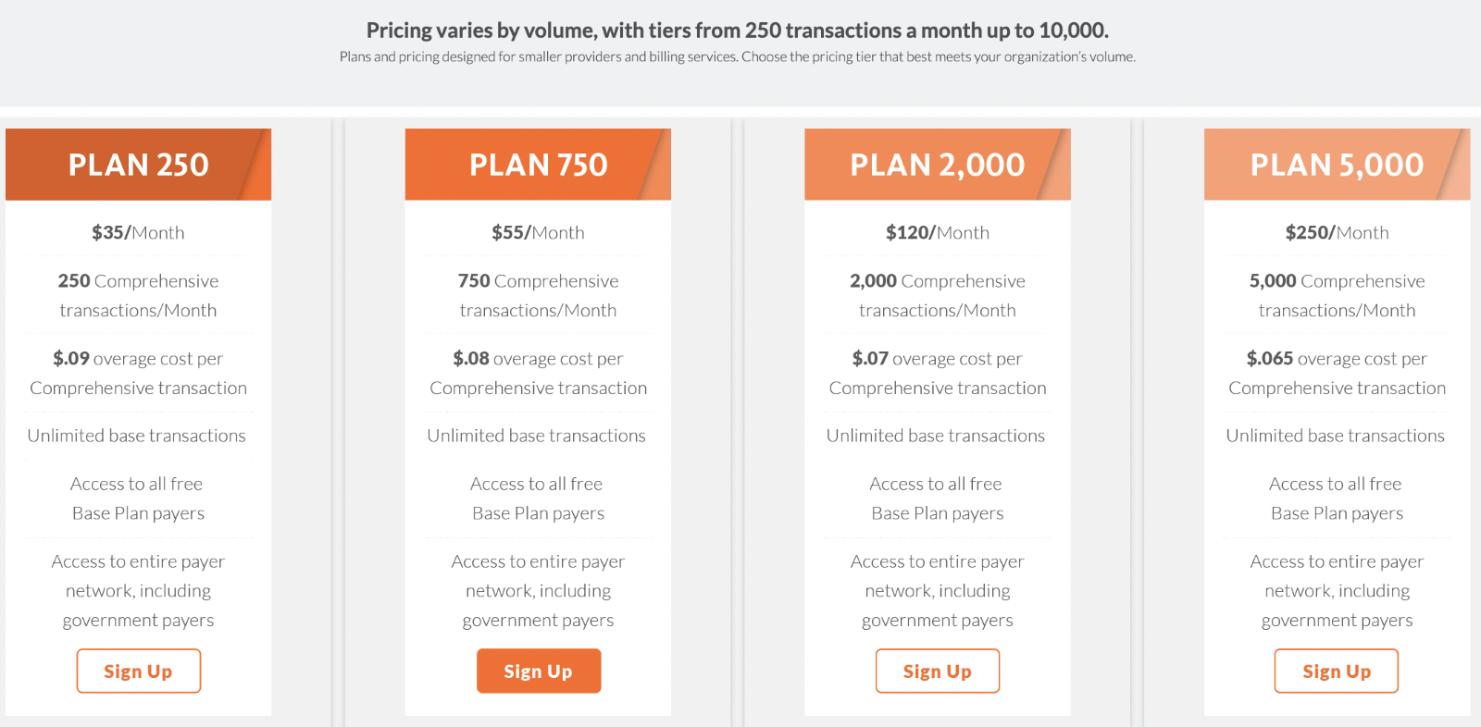Click the plans and pricing subtitle text
This screenshot has height=727, width=1481.
point(738,57)
